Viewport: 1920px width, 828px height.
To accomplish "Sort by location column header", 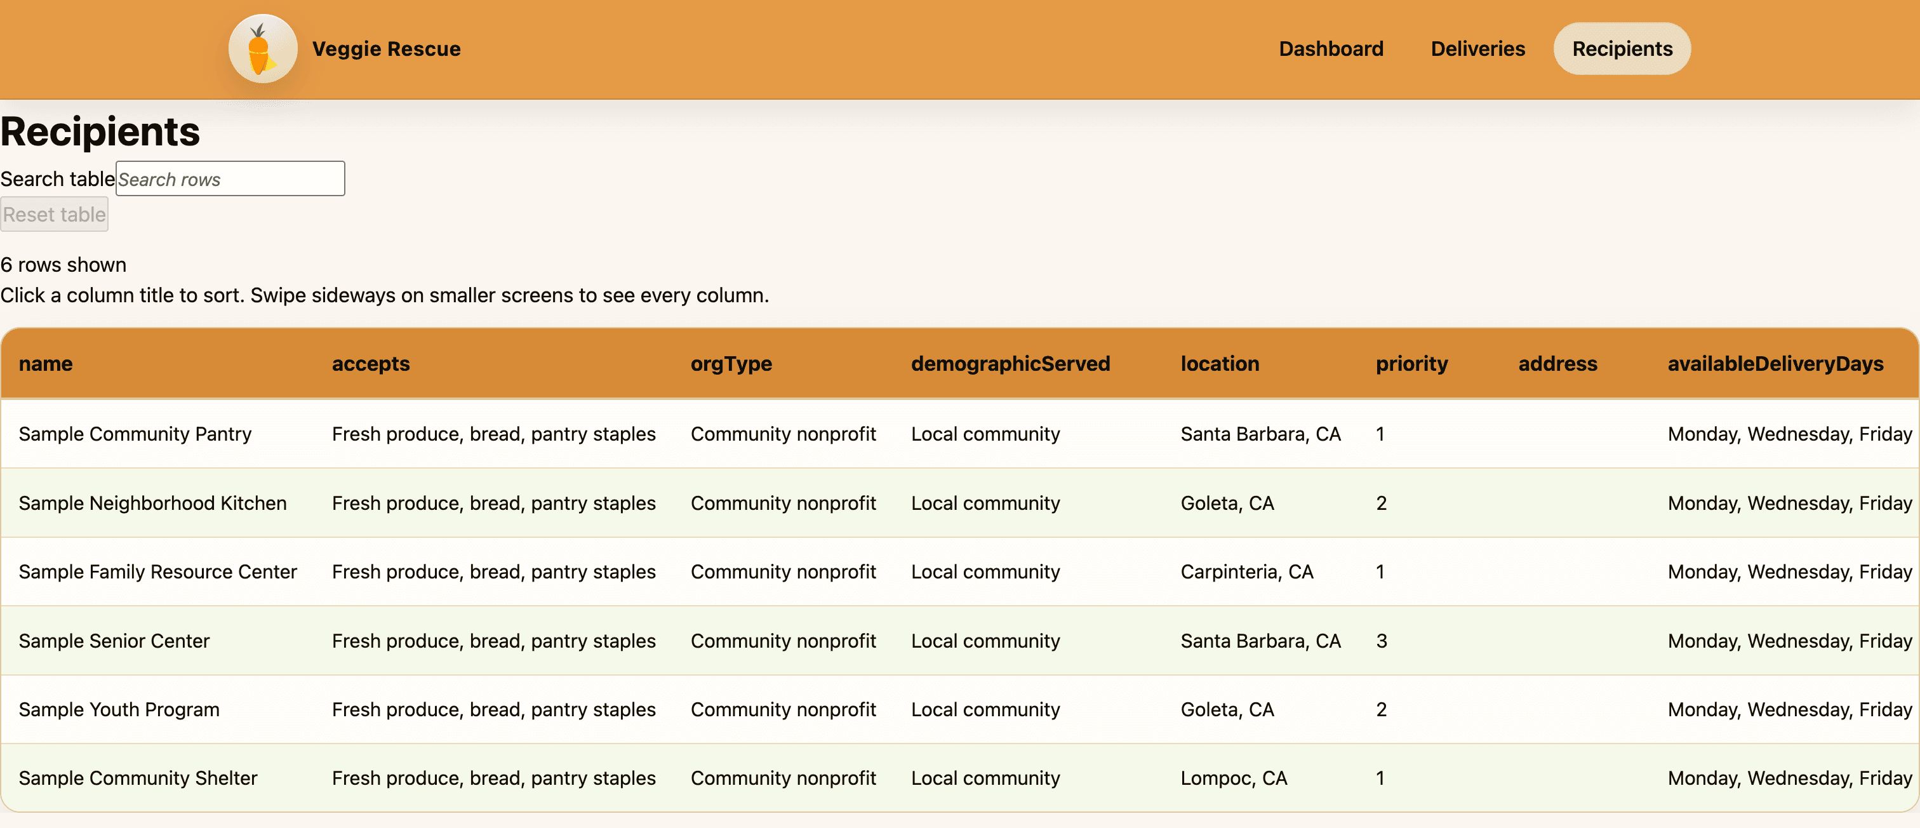I will click(x=1220, y=364).
